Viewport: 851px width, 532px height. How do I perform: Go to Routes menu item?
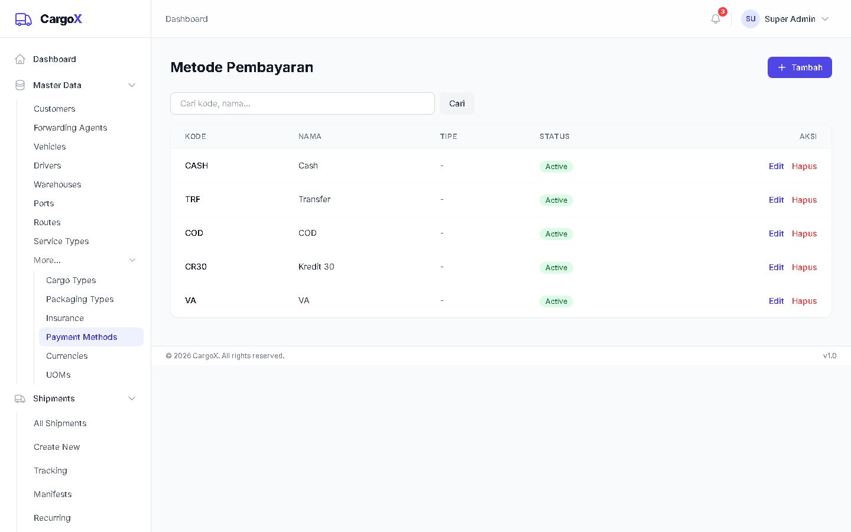(x=47, y=222)
